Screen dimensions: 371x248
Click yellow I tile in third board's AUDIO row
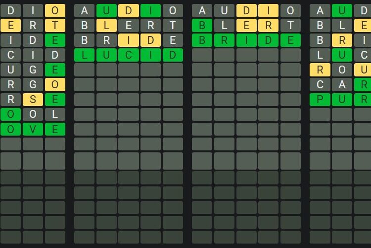268,10
